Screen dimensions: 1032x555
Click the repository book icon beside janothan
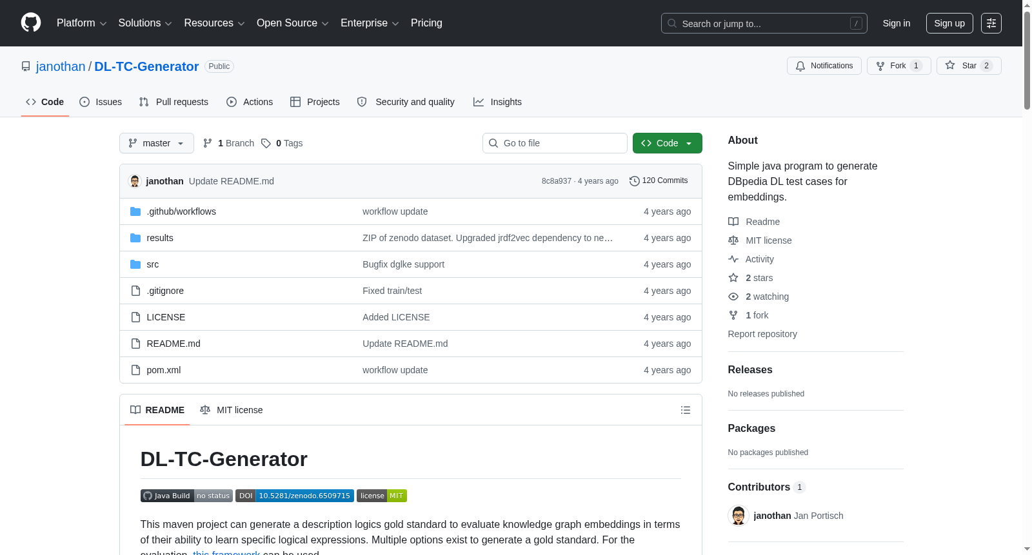26,66
